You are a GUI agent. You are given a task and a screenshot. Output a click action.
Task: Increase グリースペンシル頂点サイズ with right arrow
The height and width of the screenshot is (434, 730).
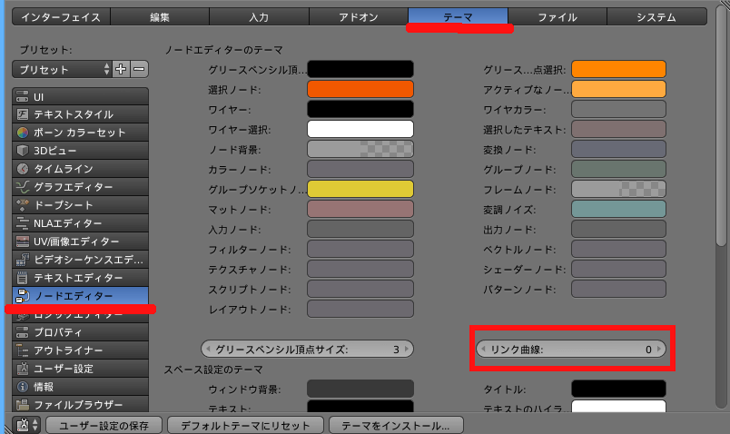(407, 349)
